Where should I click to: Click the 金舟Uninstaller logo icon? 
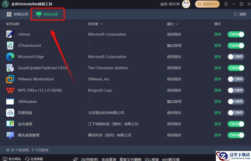pos(5,4)
